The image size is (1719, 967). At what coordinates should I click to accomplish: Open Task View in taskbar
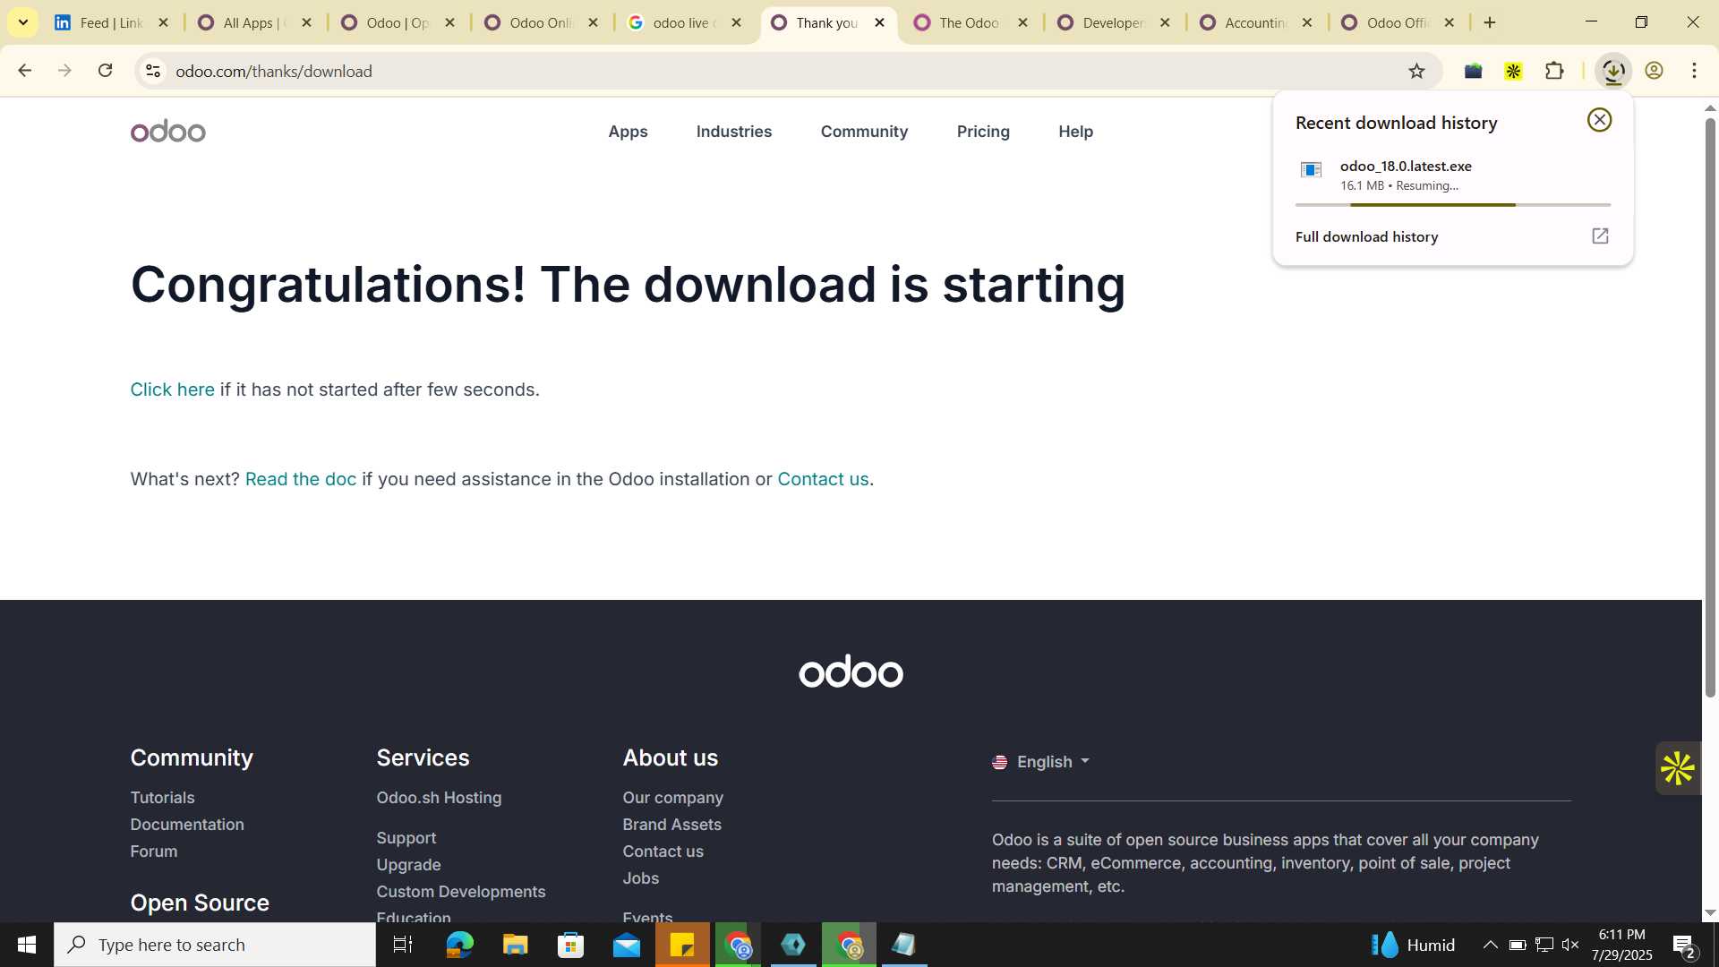click(x=403, y=945)
